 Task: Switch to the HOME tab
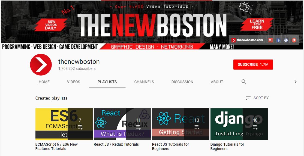[44, 82]
